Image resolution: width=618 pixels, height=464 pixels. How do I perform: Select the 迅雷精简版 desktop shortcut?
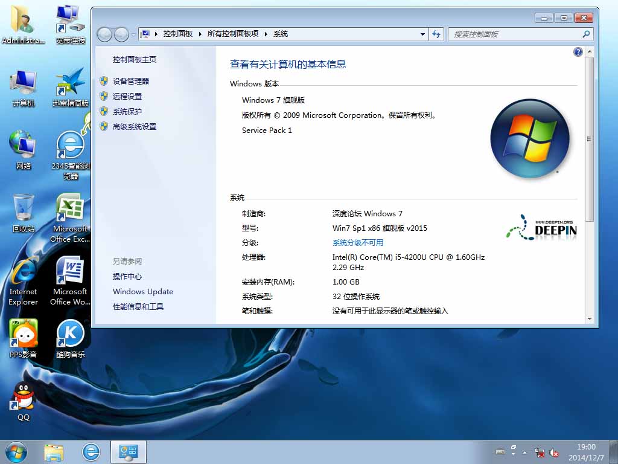(70, 88)
